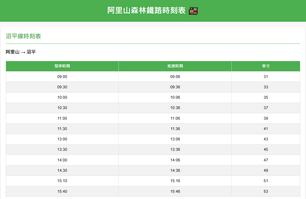Click the 14:30 departure time cell
Screen dimensions: 306x199
[62, 170]
